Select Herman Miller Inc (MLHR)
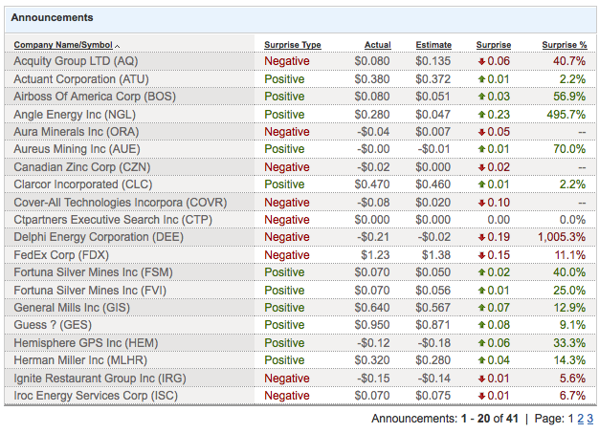This screenshot has height=433, width=599. (80, 360)
